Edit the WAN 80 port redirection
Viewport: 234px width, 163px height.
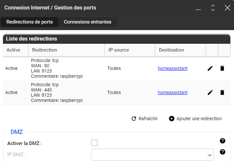pyautogui.click(x=210, y=68)
